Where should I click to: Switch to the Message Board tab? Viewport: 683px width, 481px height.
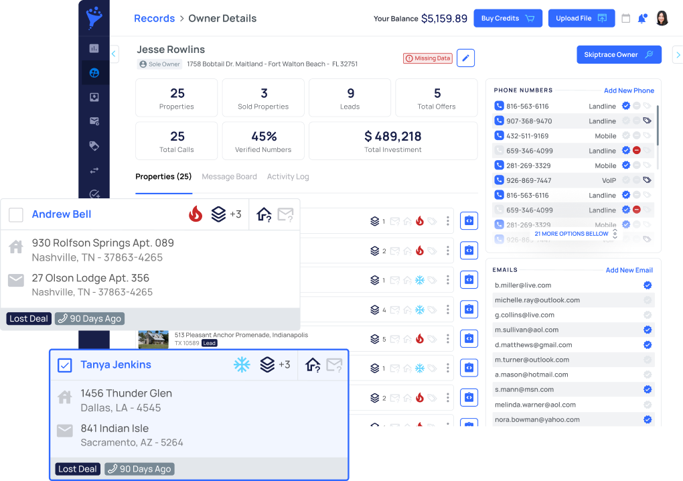(x=229, y=176)
